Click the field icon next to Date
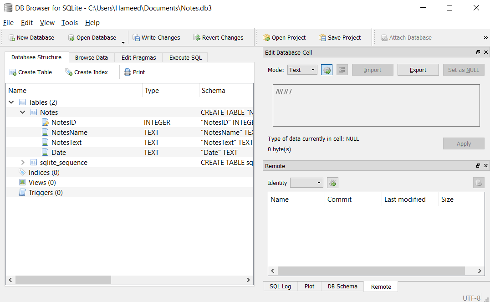 pyautogui.click(x=46, y=152)
